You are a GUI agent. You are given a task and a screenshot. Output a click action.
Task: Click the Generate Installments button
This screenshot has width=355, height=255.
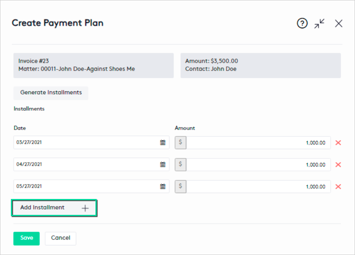coord(51,93)
